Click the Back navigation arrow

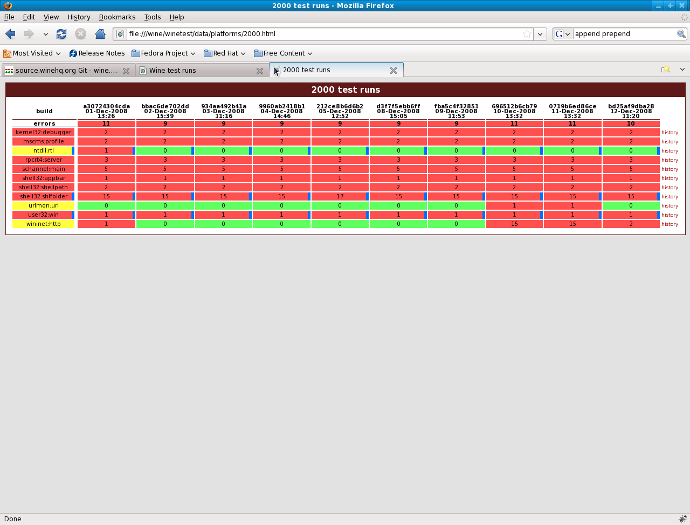pos(10,34)
